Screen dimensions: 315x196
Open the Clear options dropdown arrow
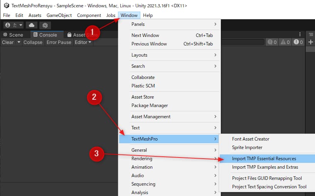tap(19, 42)
